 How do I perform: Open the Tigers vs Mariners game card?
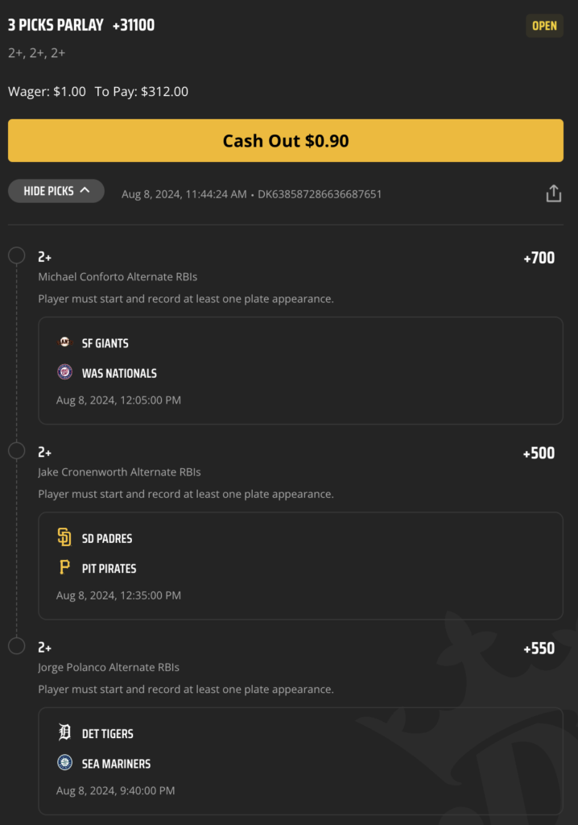tap(301, 761)
